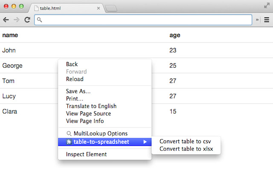Viewport: 273px width, 170px height.
Task: Click MultiLookup Options magnifier icon
Action: pos(69,133)
